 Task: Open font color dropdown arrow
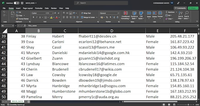pyautogui.click(x=59, y=17)
